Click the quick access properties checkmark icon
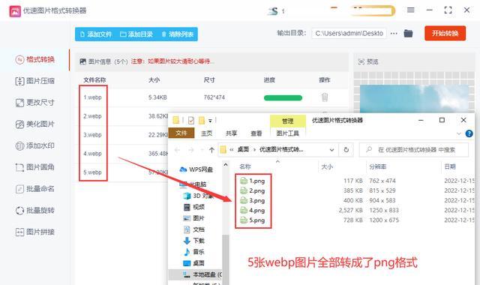Screen dimensions: 480x285 click(x=191, y=120)
